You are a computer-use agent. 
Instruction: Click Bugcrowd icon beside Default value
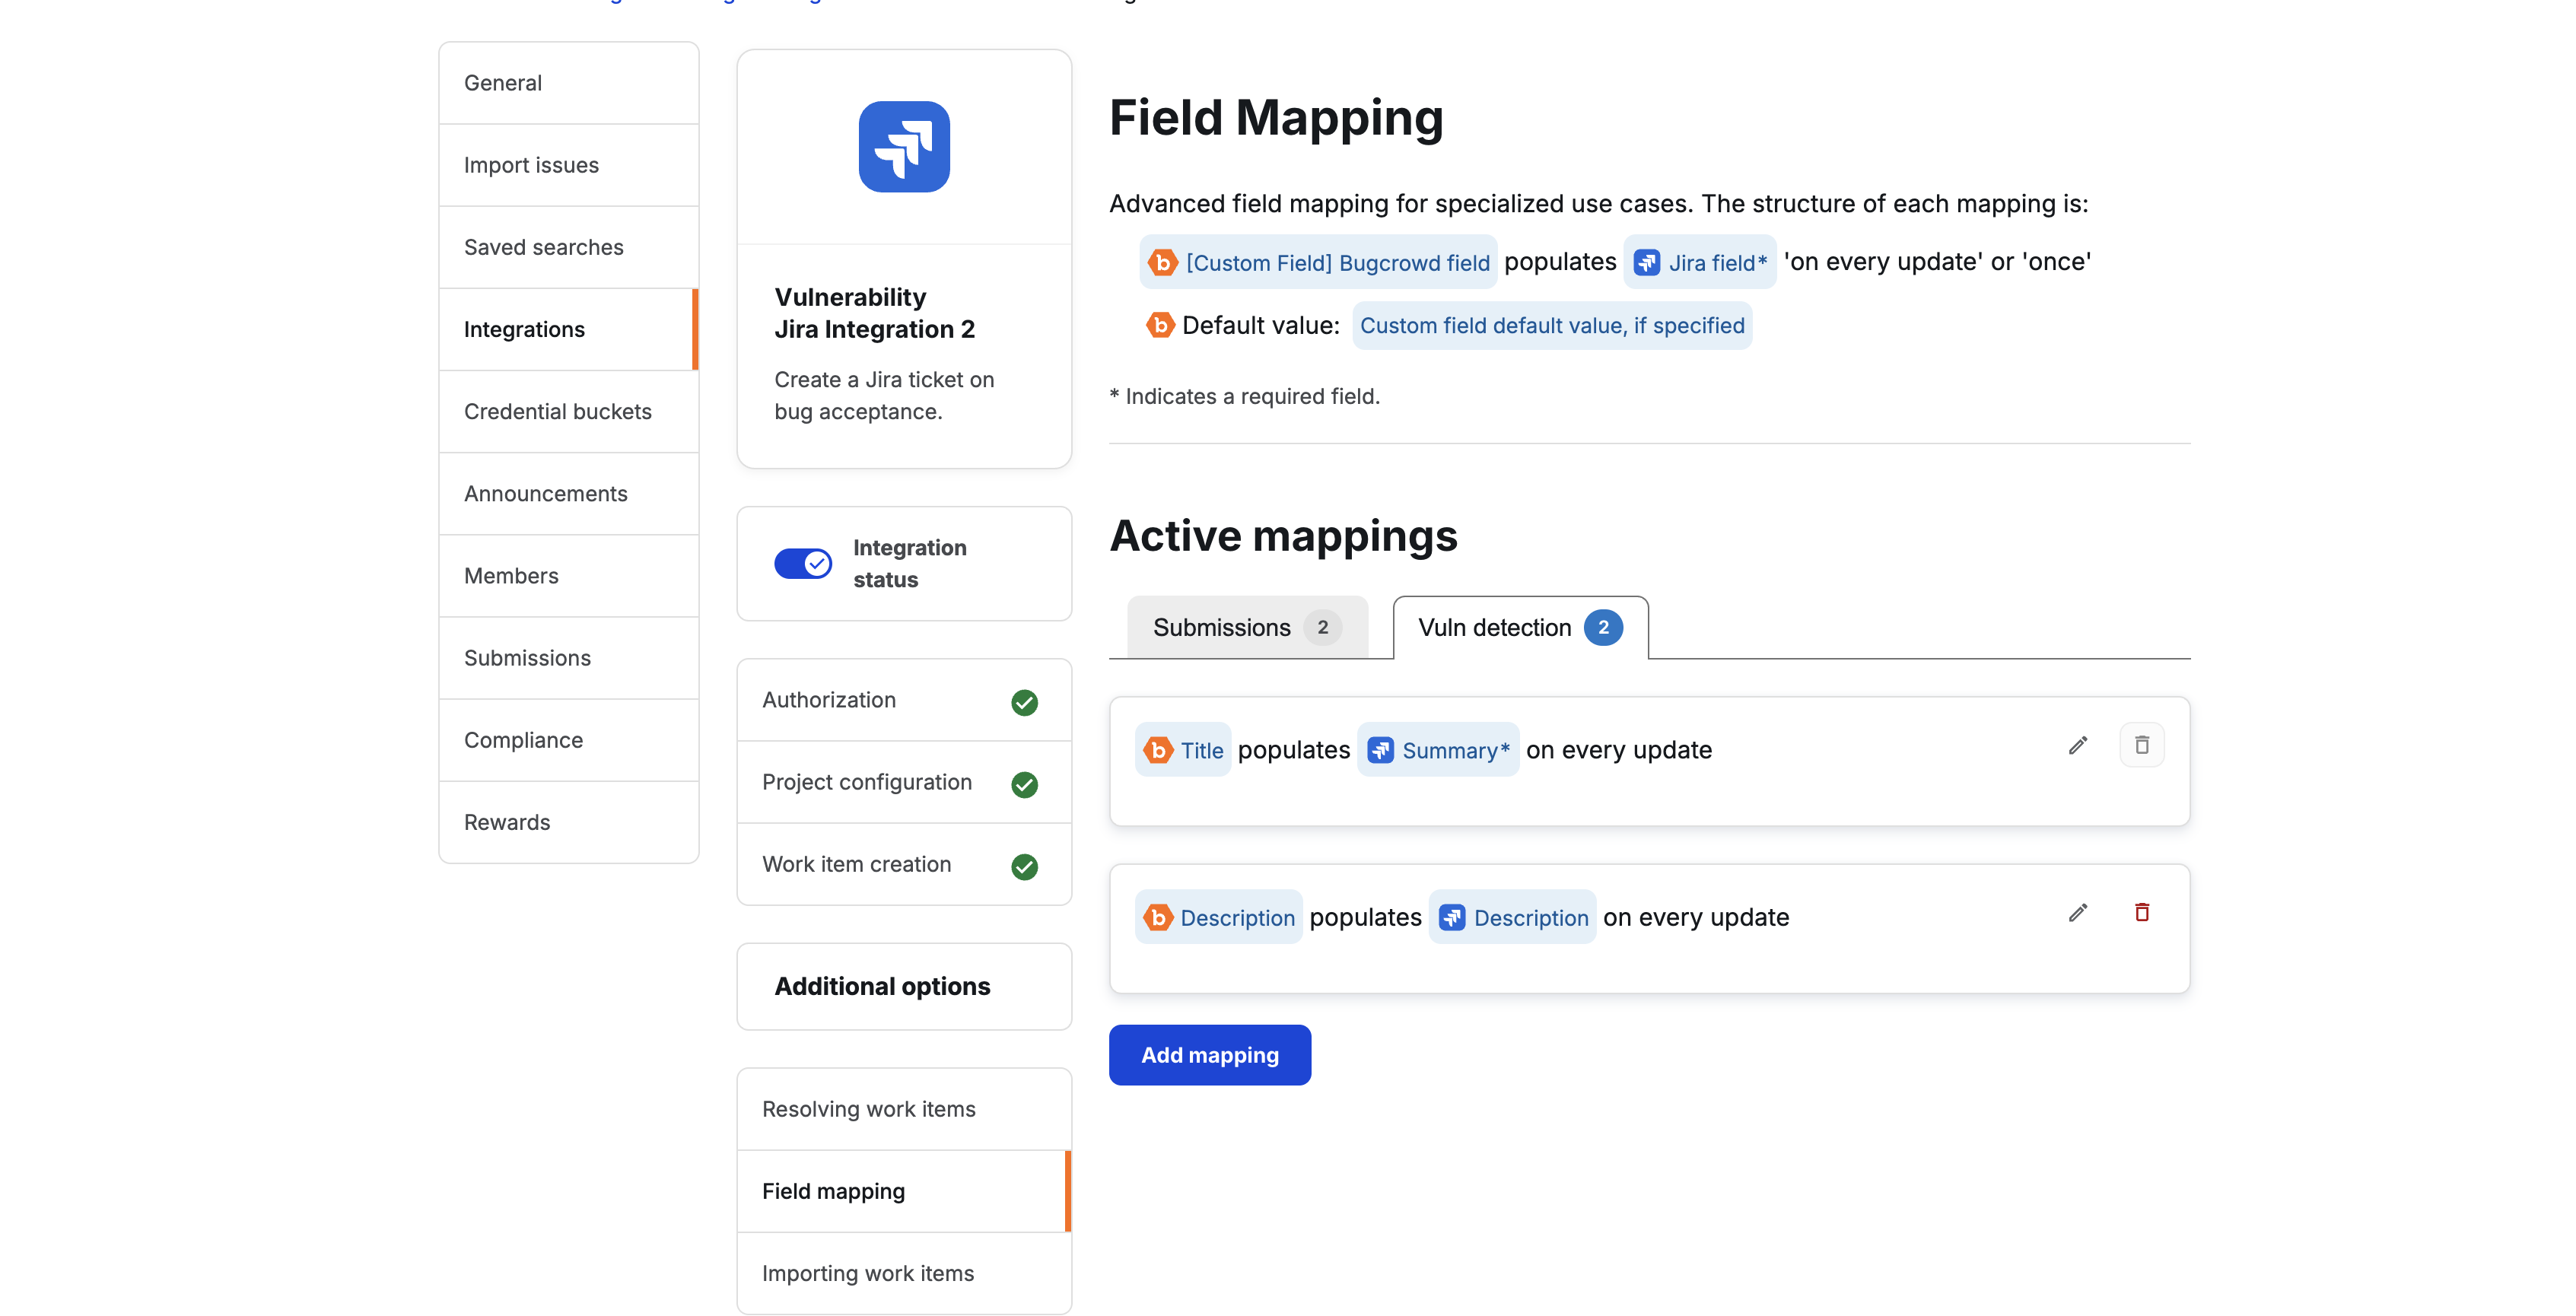tap(1160, 325)
